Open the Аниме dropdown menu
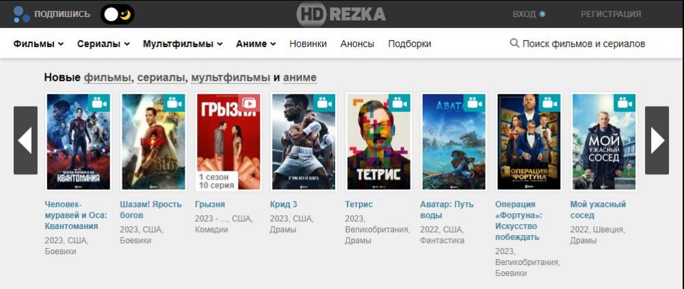The image size is (684, 289). click(x=256, y=44)
